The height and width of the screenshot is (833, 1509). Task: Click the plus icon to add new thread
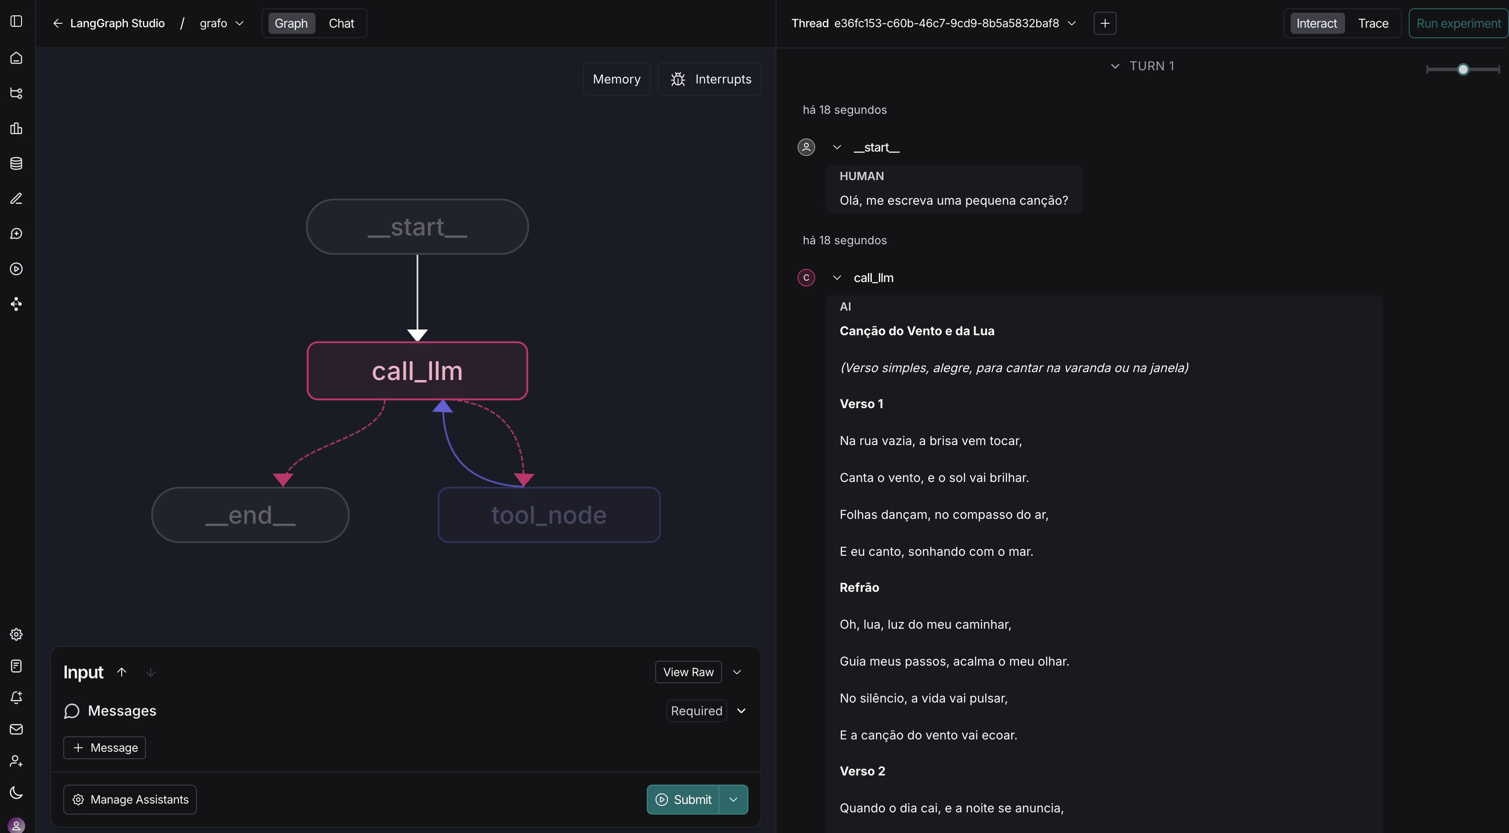[x=1104, y=23]
